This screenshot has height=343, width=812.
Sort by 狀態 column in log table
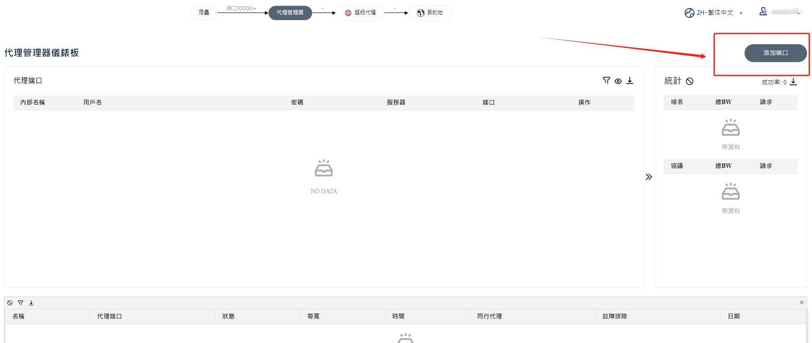click(x=228, y=316)
